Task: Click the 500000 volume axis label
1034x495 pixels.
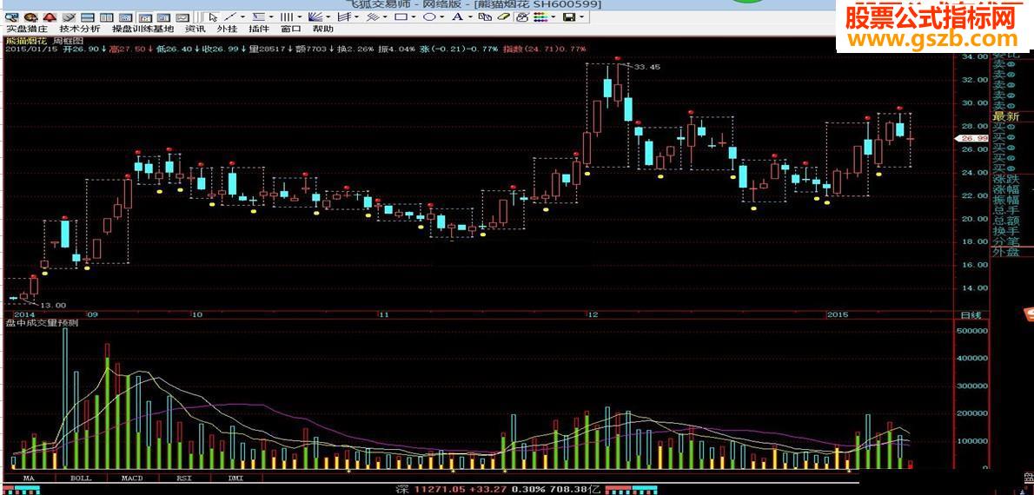Action: [x=973, y=331]
